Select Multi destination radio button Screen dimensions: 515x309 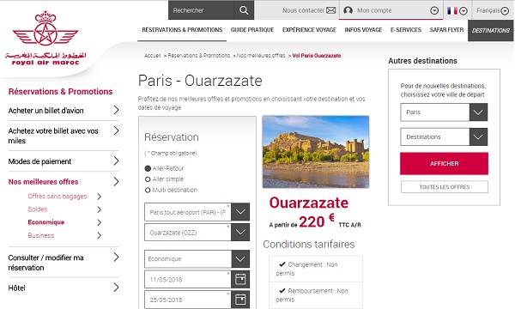click(x=148, y=191)
